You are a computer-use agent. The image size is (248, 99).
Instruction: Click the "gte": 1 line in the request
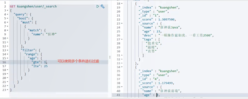[x=39, y=62]
